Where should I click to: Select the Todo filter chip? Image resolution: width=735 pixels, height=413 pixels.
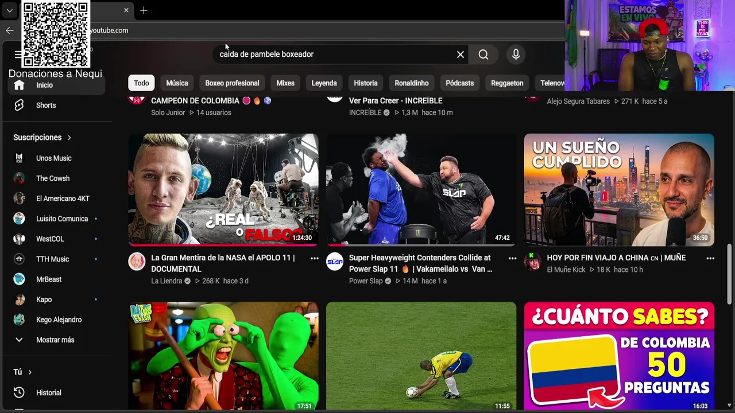click(141, 83)
